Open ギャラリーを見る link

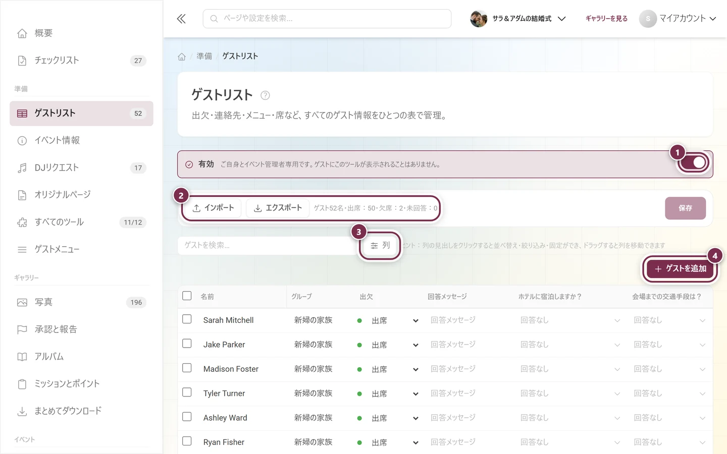[x=606, y=19]
